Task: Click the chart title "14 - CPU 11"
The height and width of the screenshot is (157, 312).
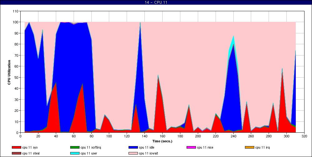Action: pos(156,2)
